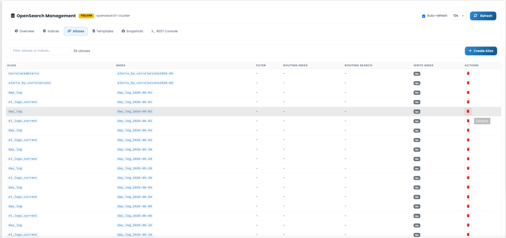The image size is (506, 238).
Task: Click the WRITE INDEX column header
Action: pos(423,65)
